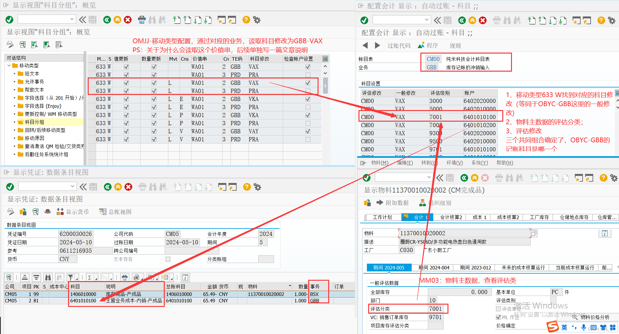Click the Sogou input icon in the taskbar
This screenshot has width=619, height=334.
552,327
